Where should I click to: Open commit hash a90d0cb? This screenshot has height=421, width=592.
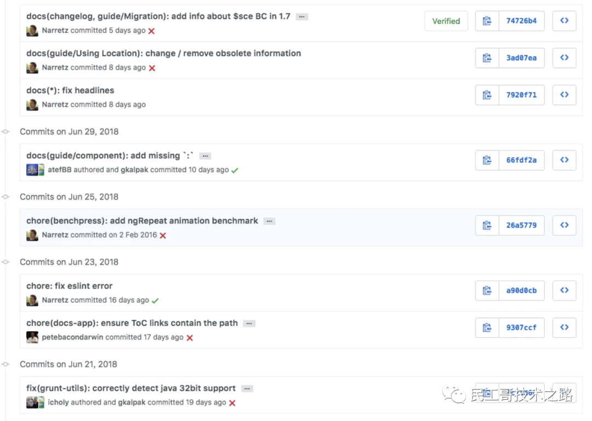[x=521, y=290]
